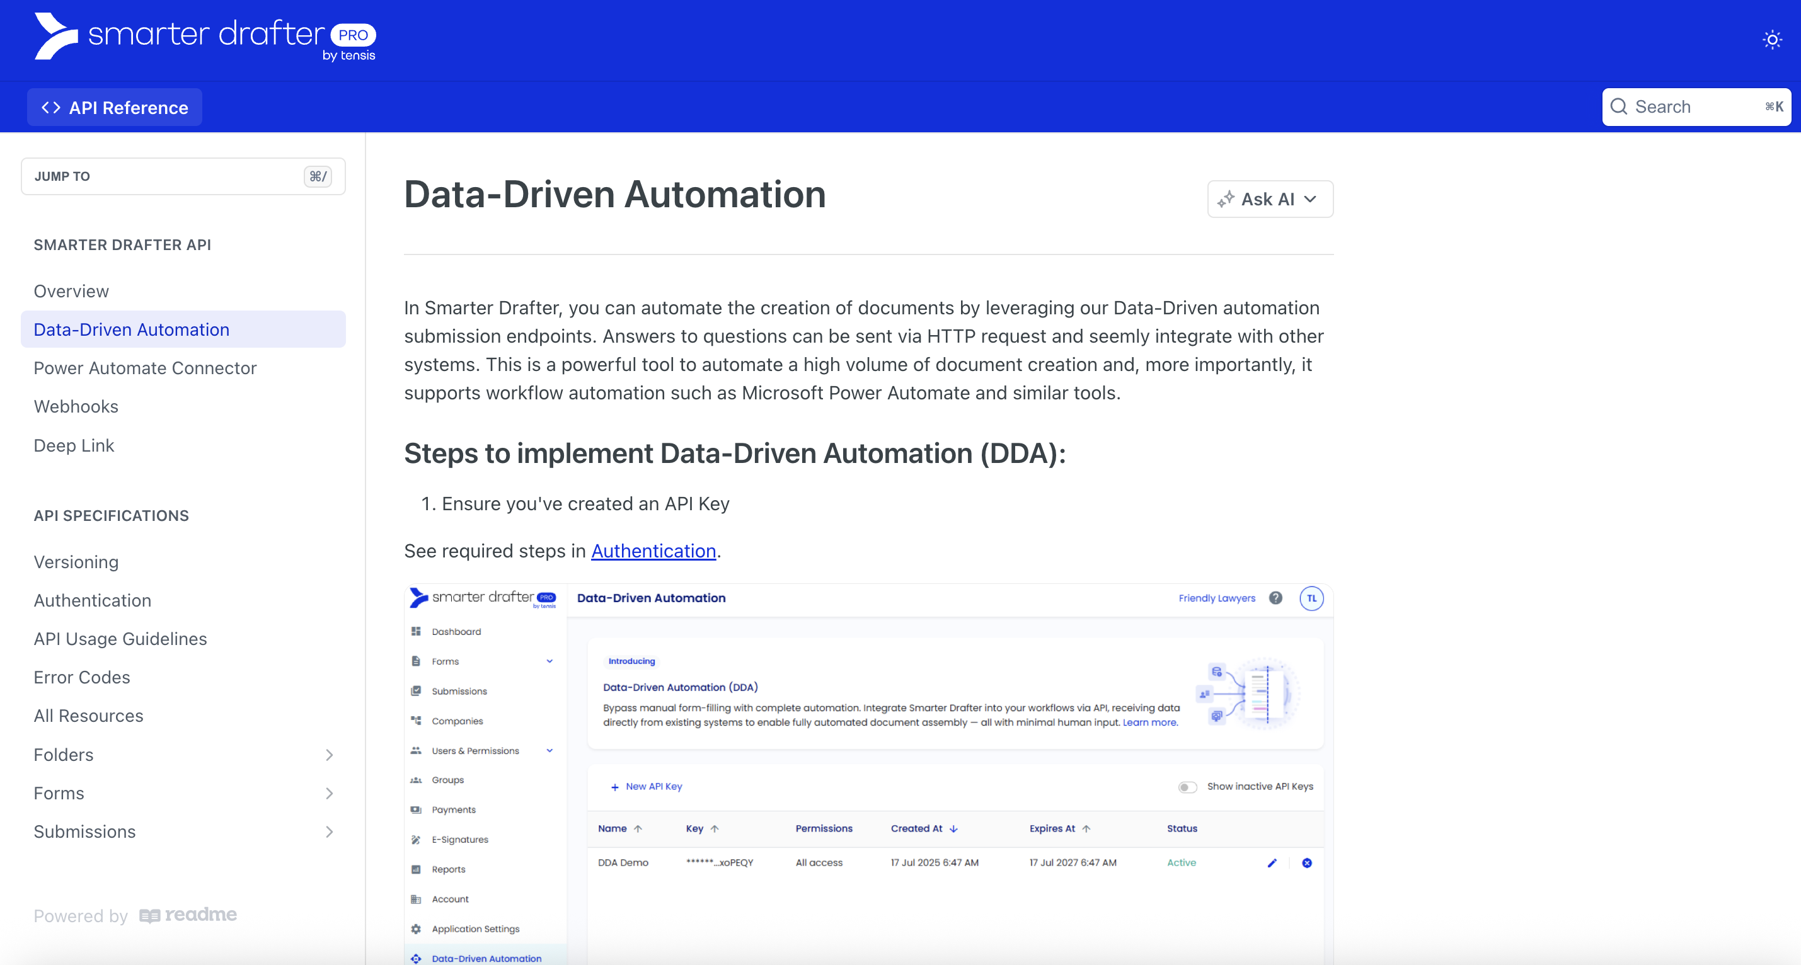Click the Reports icon
1801x965 pixels.
point(416,869)
